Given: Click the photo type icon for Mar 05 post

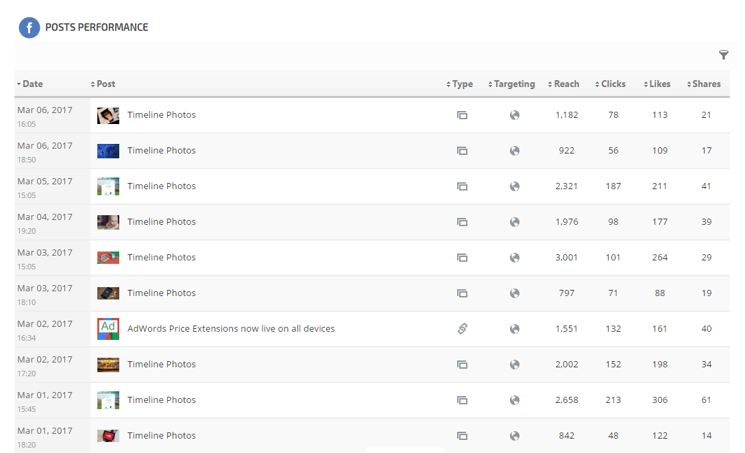Looking at the screenshot, I should tap(462, 186).
